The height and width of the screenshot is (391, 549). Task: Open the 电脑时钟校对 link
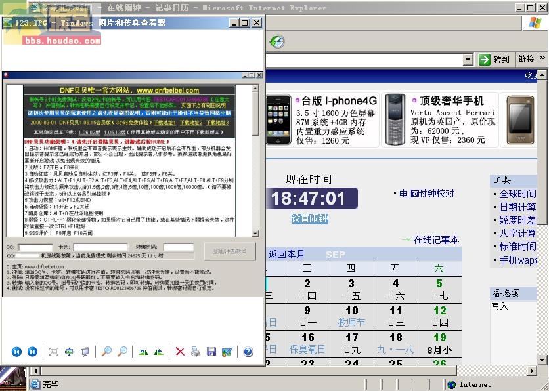pos(427,194)
